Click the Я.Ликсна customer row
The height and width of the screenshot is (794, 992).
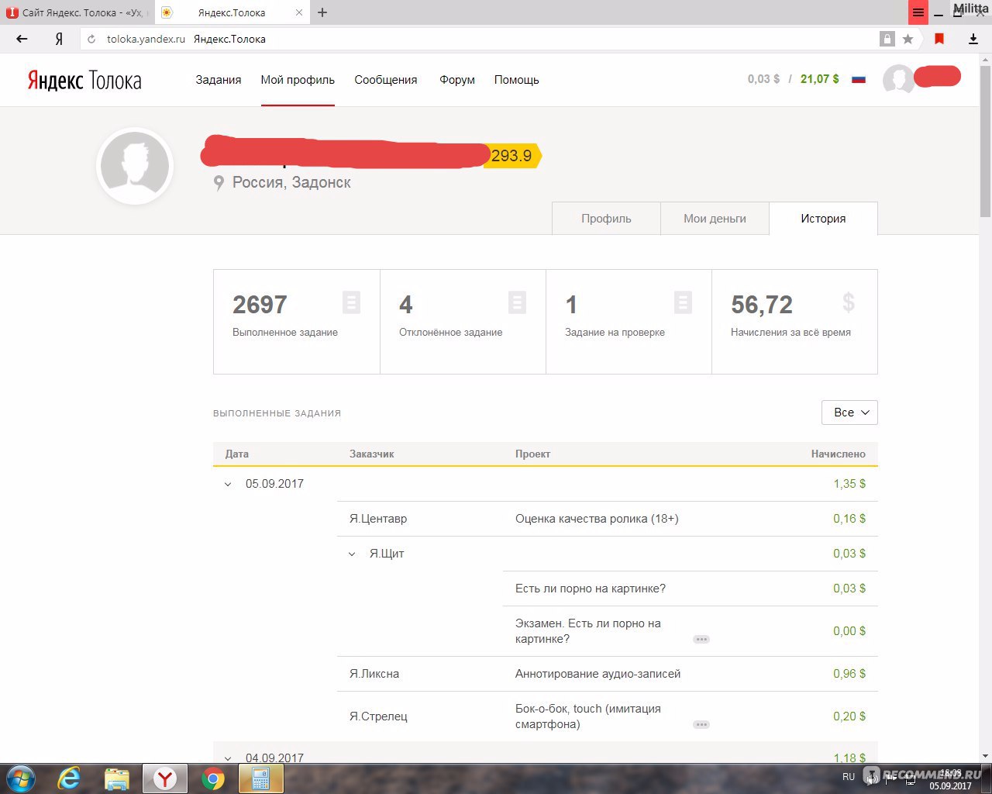[x=374, y=674]
